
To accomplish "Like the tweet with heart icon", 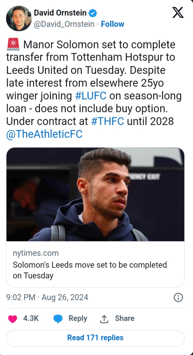I will 12,319.
